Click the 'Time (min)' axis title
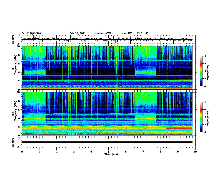220x170 pixels. [111, 154]
